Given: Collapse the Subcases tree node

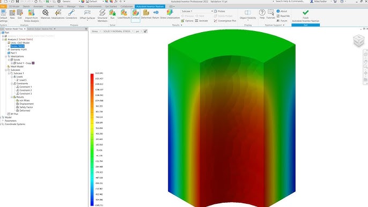Looking at the screenshot, I should coord(6,70).
